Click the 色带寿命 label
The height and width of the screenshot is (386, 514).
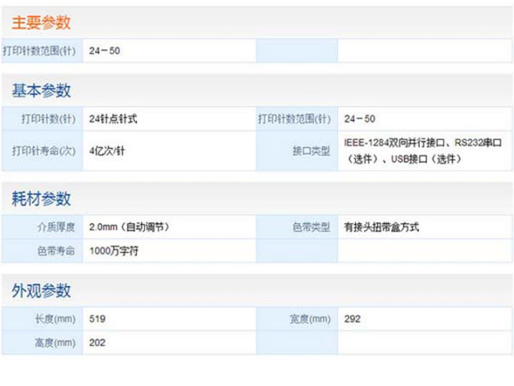tap(56, 250)
